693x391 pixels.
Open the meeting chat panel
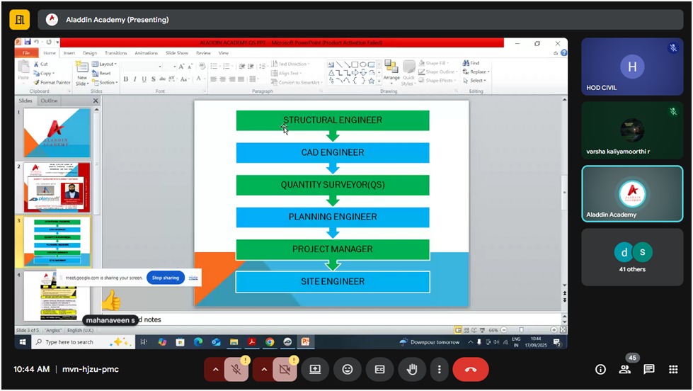pyautogui.click(x=648, y=369)
